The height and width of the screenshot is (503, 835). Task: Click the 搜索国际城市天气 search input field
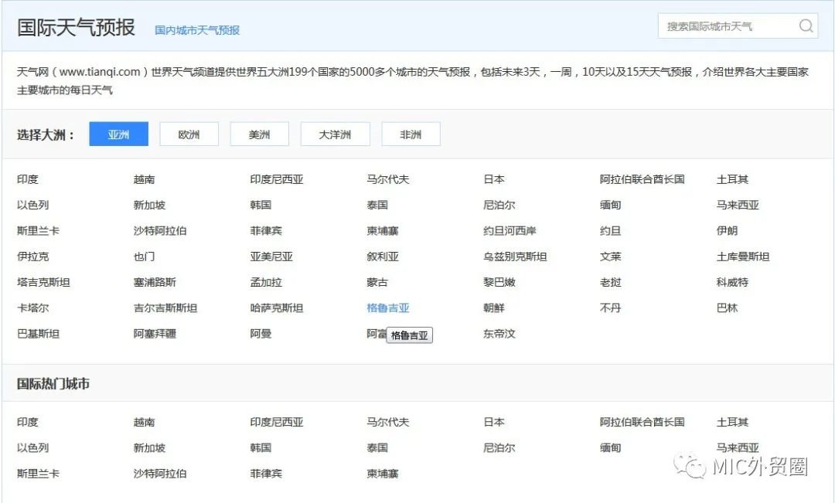[727, 25]
